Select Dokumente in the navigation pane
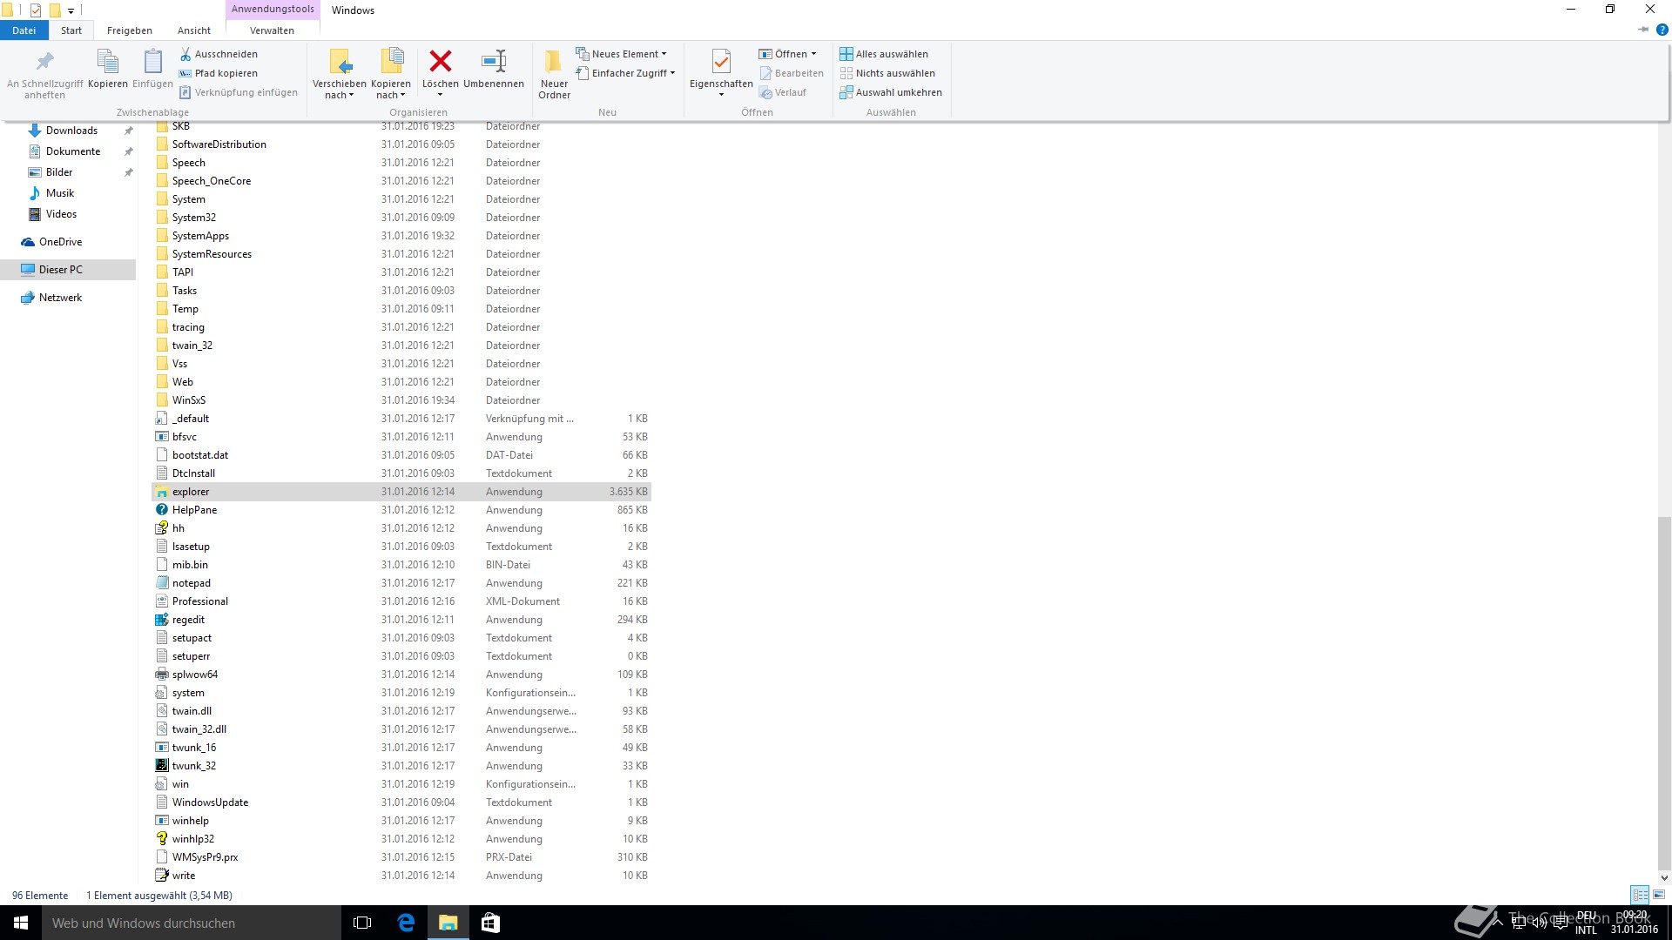Image resolution: width=1672 pixels, height=940 pixels. click(73, 151)
